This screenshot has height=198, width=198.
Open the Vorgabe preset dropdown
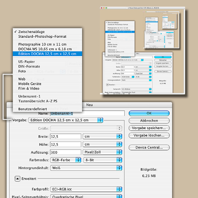pos(66,120)
